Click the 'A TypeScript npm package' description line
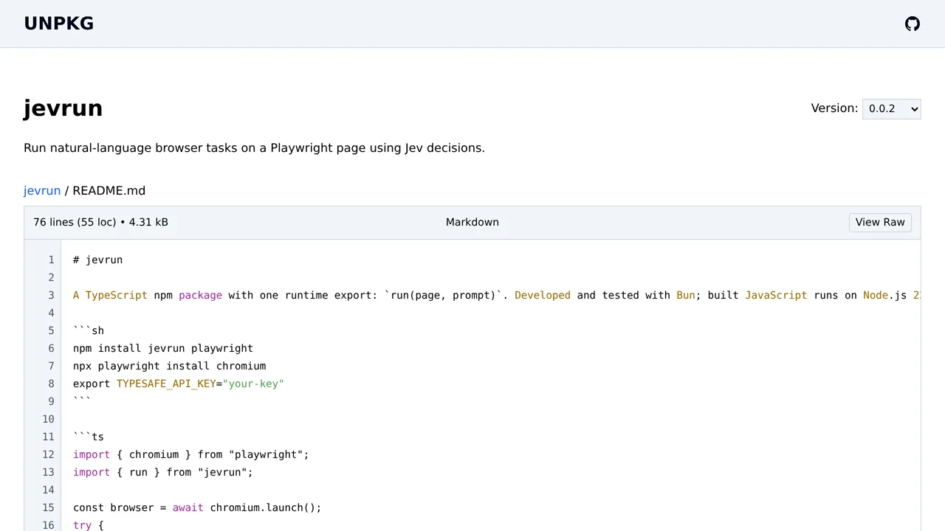The height and width of the screenshot is (531, 945). 497,295
